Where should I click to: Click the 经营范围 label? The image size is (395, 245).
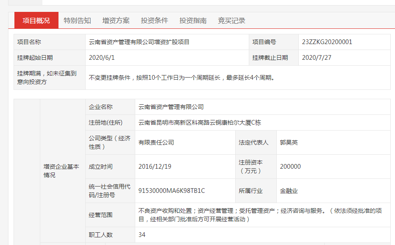(x=101, y=215)
